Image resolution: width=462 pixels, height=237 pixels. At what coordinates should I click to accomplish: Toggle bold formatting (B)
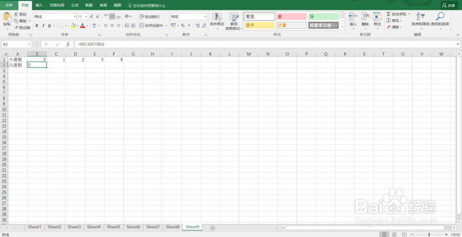pos(37,25)
